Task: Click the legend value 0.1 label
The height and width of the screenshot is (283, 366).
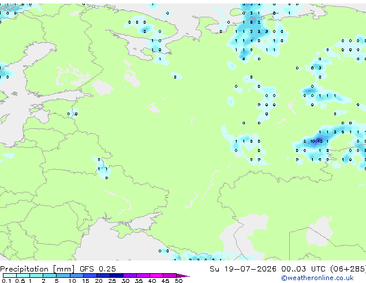Action: coord(6,281)
